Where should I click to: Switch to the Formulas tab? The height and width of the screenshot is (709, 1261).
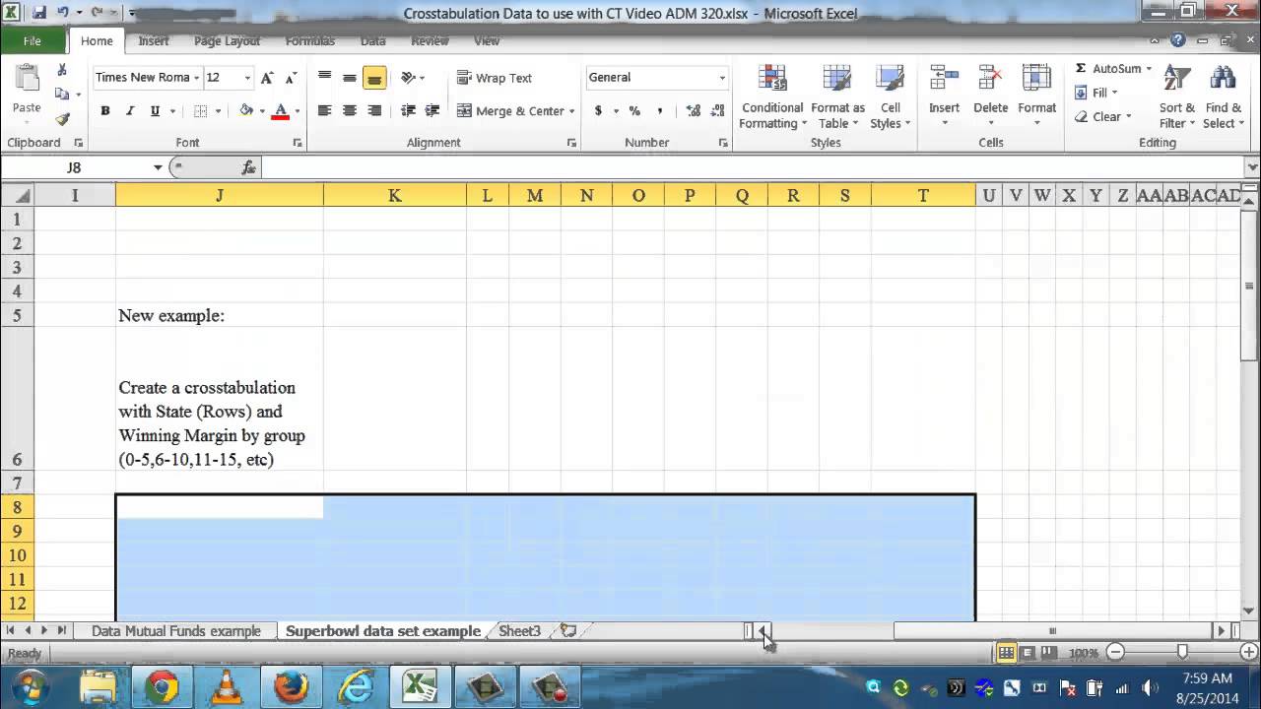pyautogui.click(x=310, y=41)
